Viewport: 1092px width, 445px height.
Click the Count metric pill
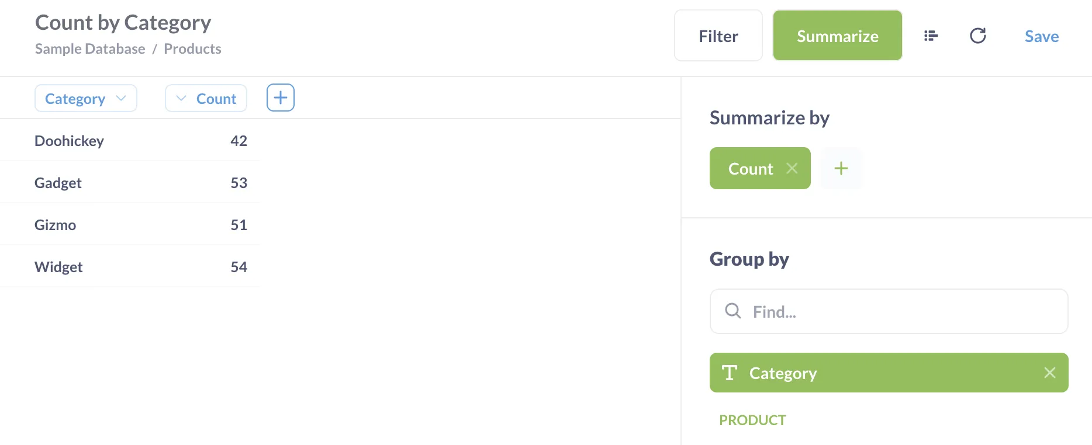pyautogui.click(x=751, y=169)
